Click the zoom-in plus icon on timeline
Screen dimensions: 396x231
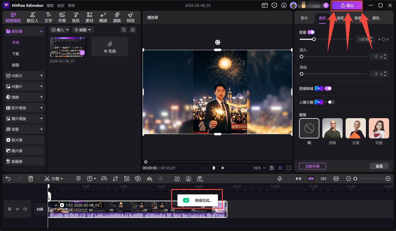click(388, 179)
